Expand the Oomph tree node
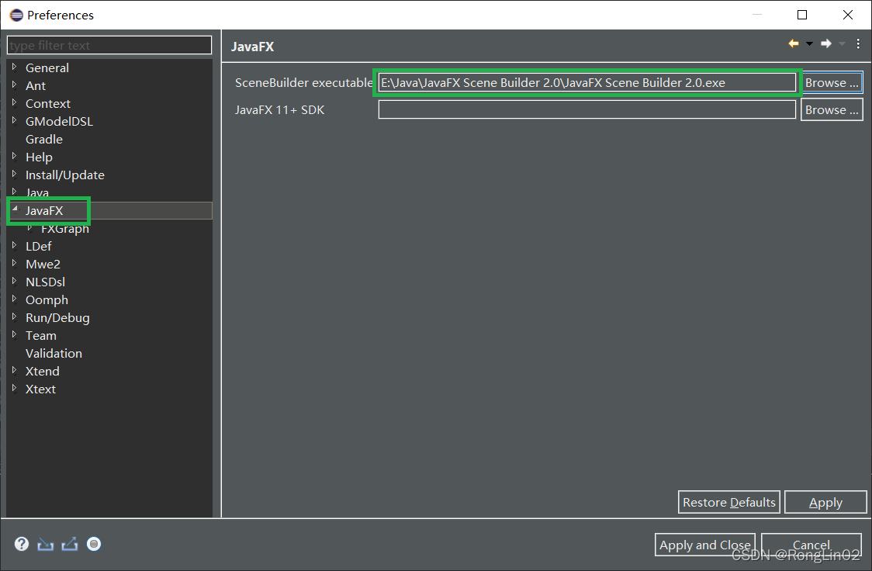 [15, 299]
